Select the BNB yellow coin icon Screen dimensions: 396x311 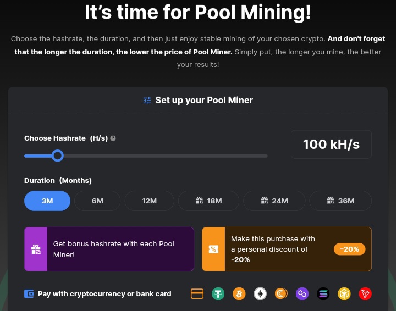(344, 294)
